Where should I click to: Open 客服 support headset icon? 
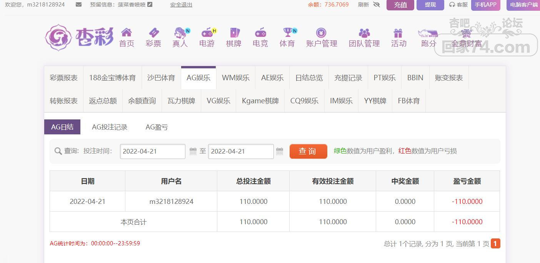click(452, 5)
